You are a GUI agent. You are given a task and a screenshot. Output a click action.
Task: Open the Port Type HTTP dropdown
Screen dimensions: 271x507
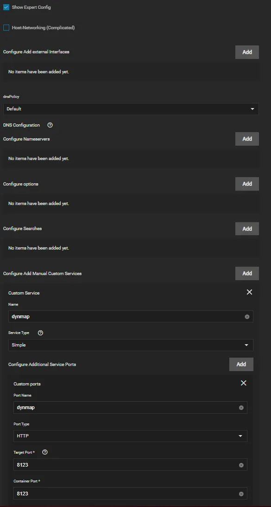click(x=131, y=436)
